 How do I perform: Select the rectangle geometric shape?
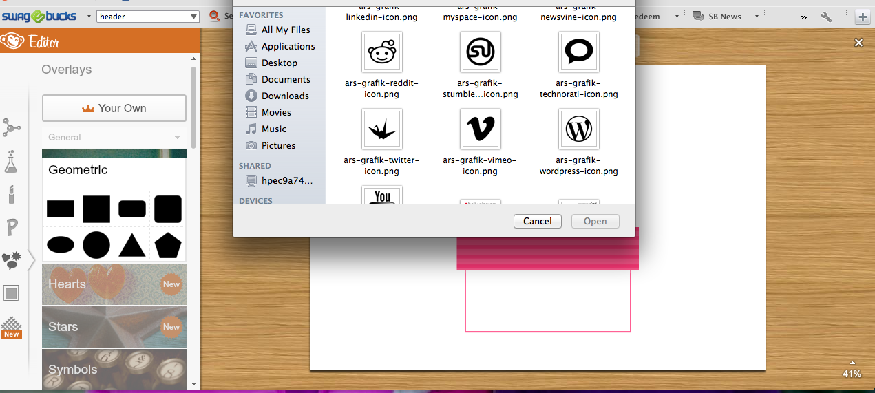(61, 209)
